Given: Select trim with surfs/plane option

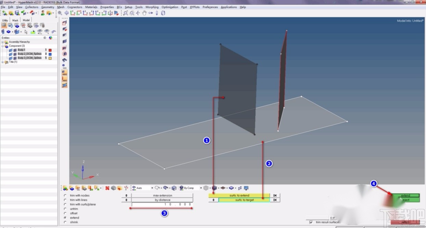Looking at the screenshot, I should point(65,204).
